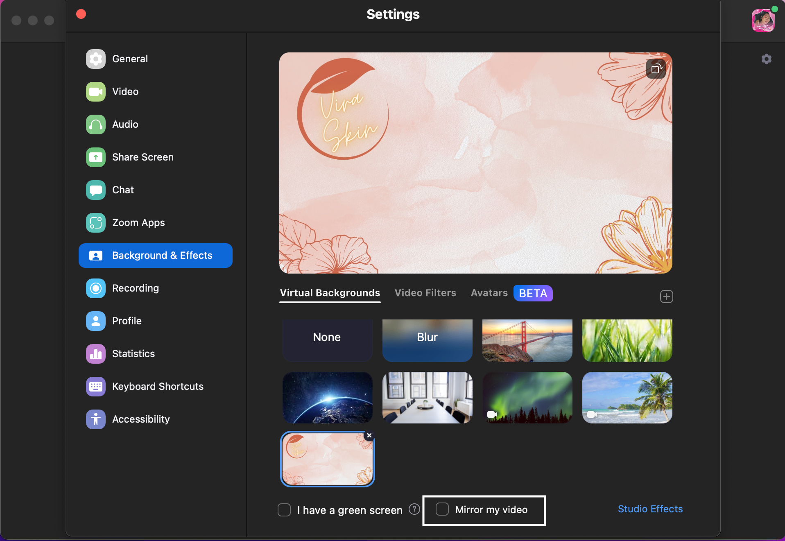This screenshot has width=785, height=541.
Task: Pick the Golden Gate Bridge background
Action: pyautogui.click(x=527, y=340)
